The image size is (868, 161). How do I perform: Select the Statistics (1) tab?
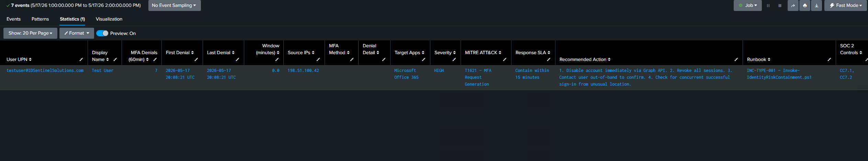pyautogui.click(x=72, y=19)
